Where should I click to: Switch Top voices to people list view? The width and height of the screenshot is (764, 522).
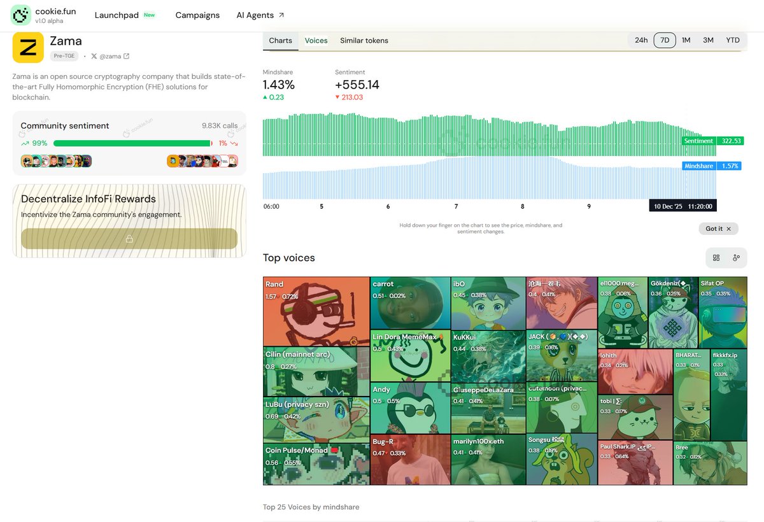(x=736, y=257)
